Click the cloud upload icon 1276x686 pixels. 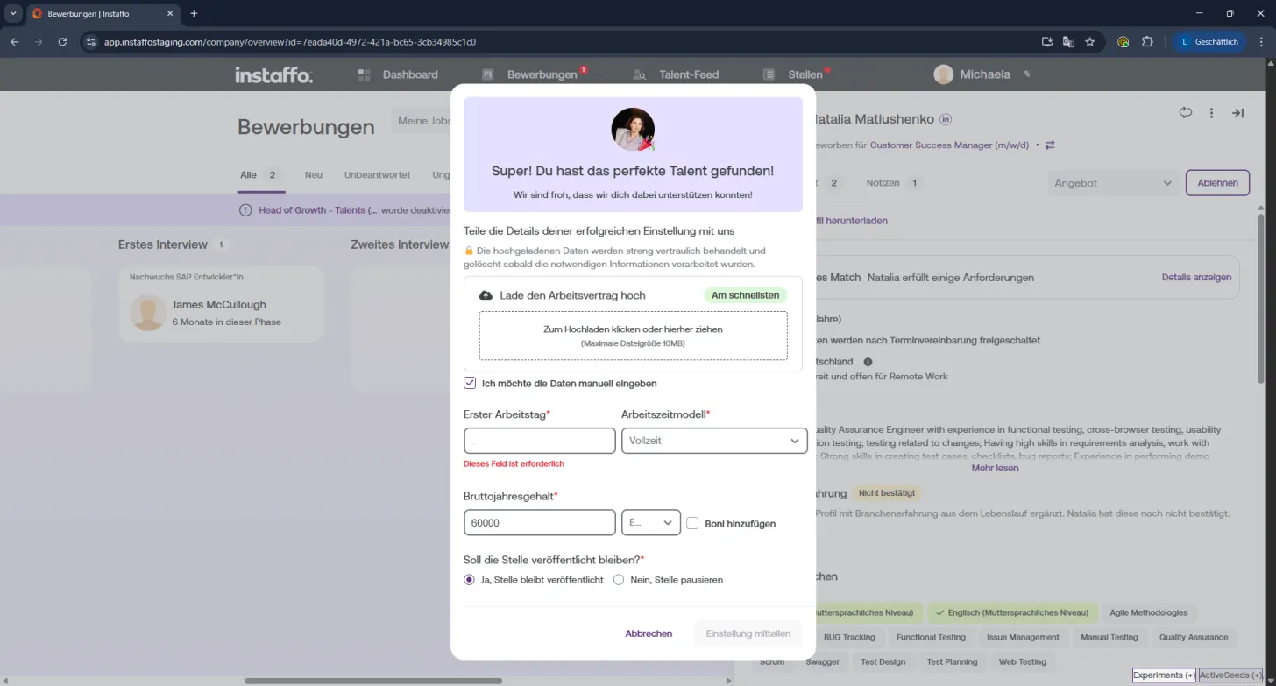point(486,295)
